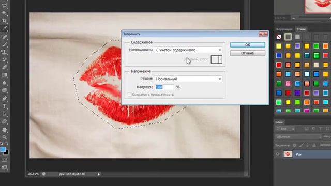Toggle type layer filter in Layers panel
The image size is (331, 186).
click(321, 129)
